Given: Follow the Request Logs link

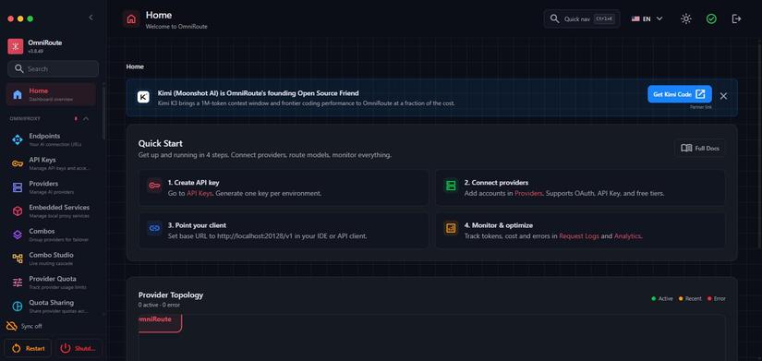Looking at the screenshot, I should pos(579,236).
